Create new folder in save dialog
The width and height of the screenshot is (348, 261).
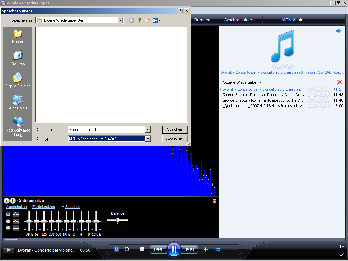tap(147, 20)
